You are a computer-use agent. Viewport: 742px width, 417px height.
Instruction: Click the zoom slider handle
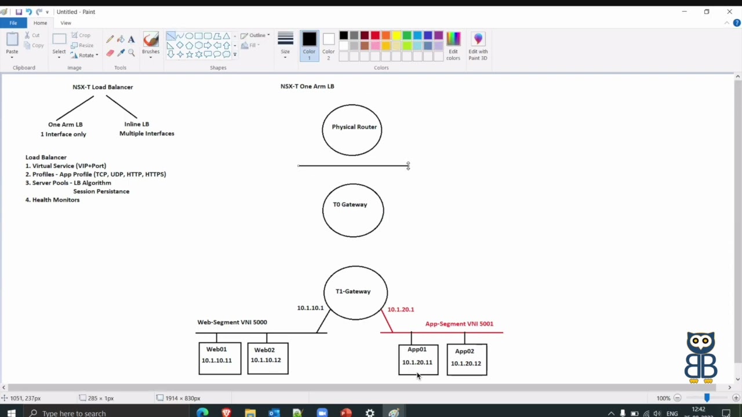point(707,398)
